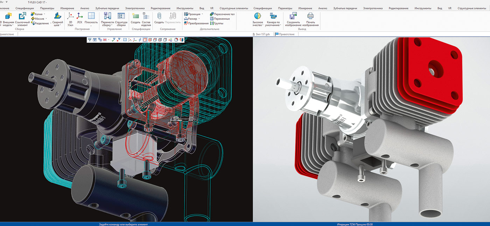Toggle the funnel with red cross
The image size is (490, 226).
pos(119,40)
